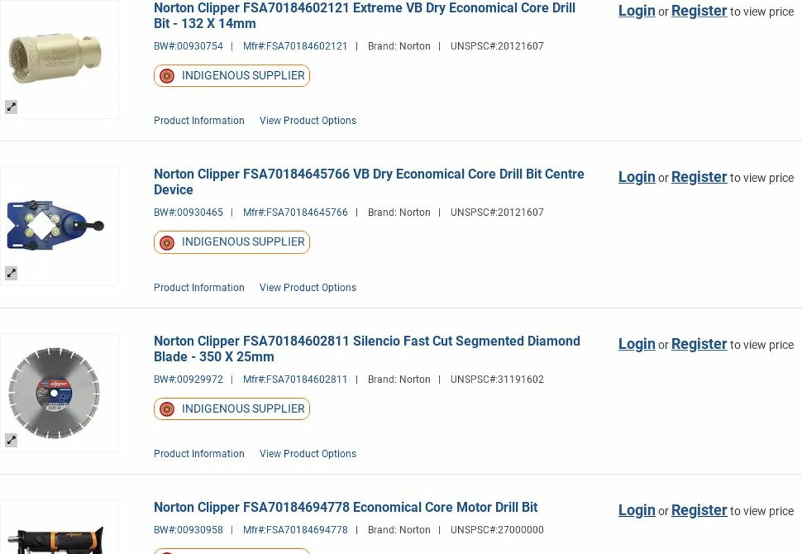Open Product Information for Extreme VB drill bit
Viewport: 802px width, 554px height.
[199, 121]
